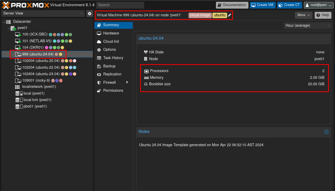
Task: Click the Create CT button
Action: (x=290, y=5)
